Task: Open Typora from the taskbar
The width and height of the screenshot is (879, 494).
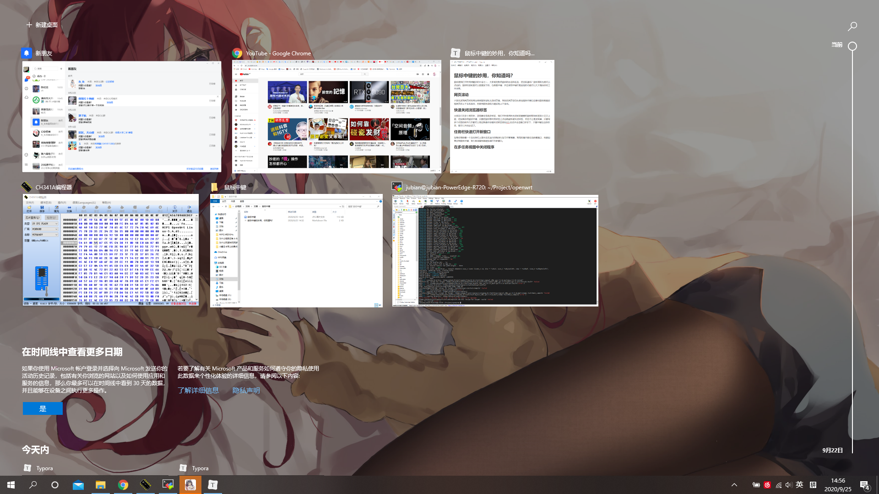Action: click(212, 485)
